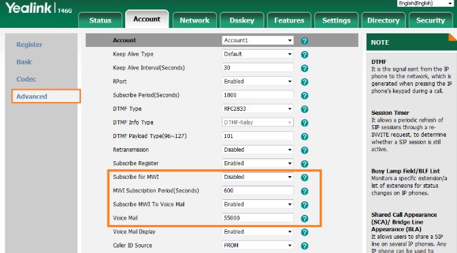
Task: Switch to the Account tab
Action: click(x=147, y=19)
